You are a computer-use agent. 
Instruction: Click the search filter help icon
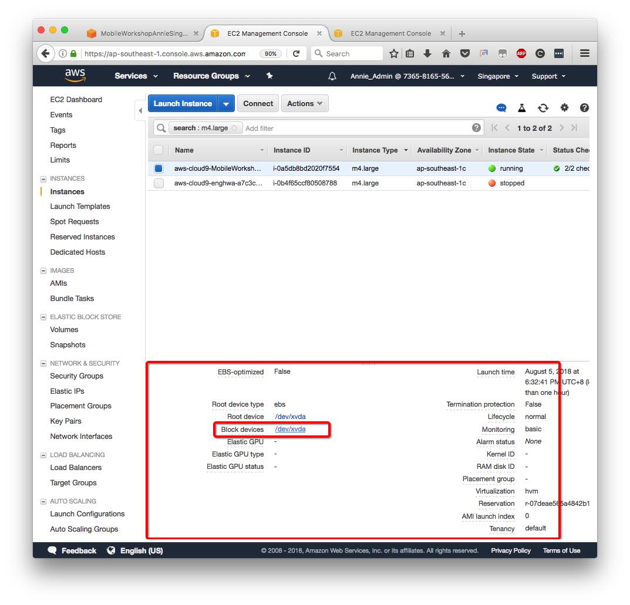(477, 128)
